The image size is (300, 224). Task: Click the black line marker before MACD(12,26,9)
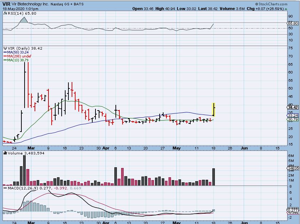tap(5, 188)
